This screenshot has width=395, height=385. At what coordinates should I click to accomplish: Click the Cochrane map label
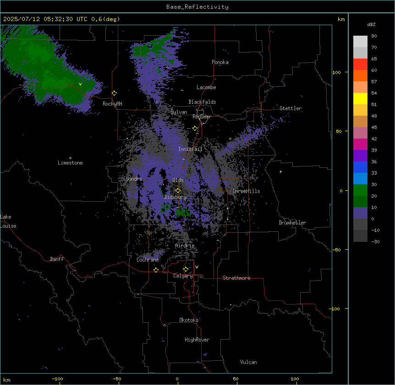click(148, 260)
